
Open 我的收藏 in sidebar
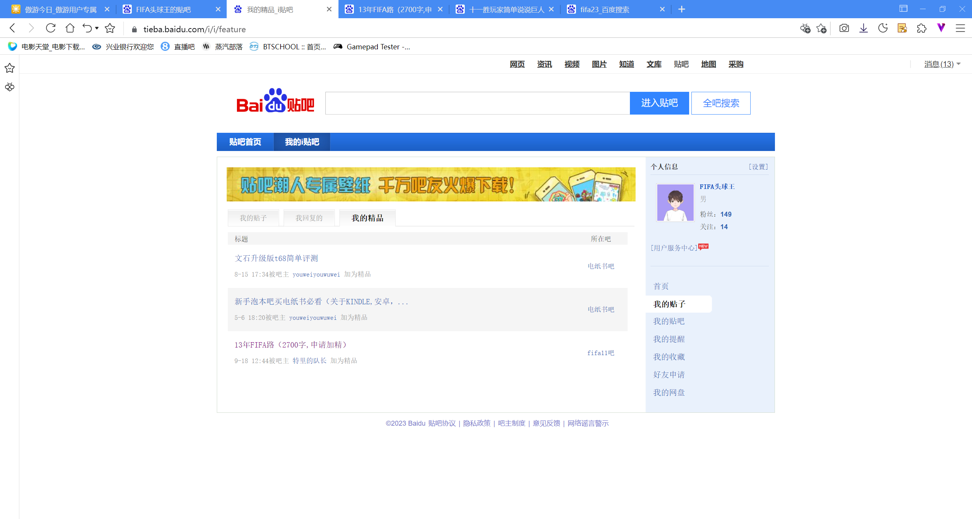(x=669, y=357)
